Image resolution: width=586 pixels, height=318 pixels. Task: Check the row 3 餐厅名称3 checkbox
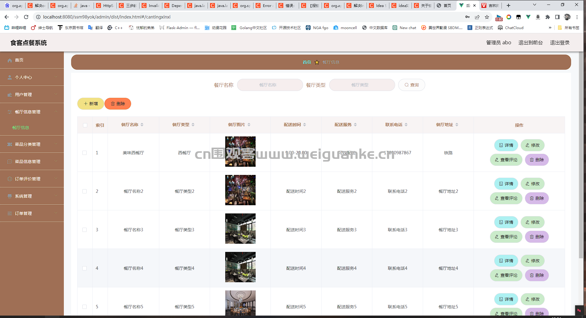click(84, 230)
